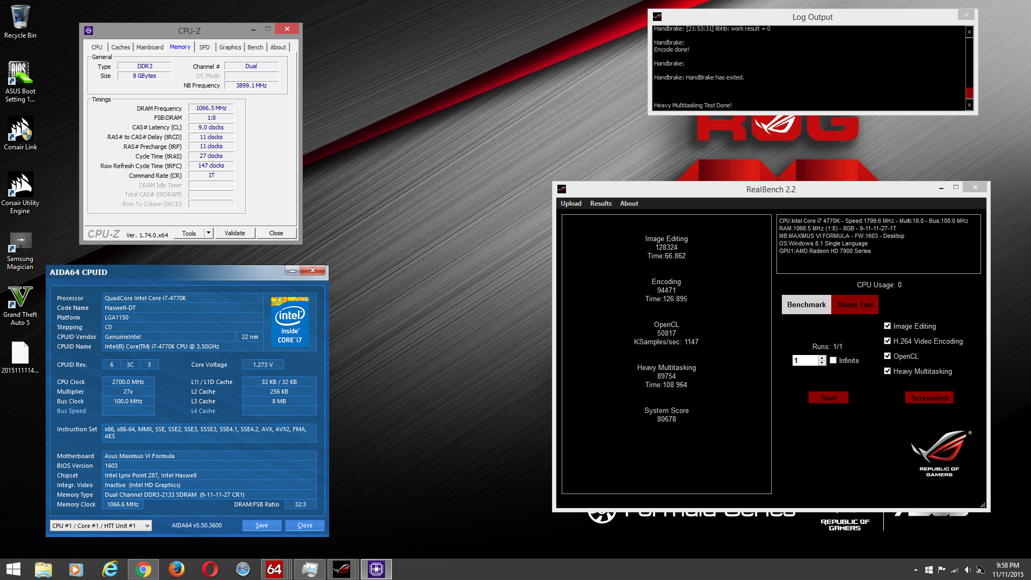Image resolution: width=1031 pixels, height=580 pixels.
Task: Open the Grand Theft Auto 5 shortcut
Action: pos(20,306)
